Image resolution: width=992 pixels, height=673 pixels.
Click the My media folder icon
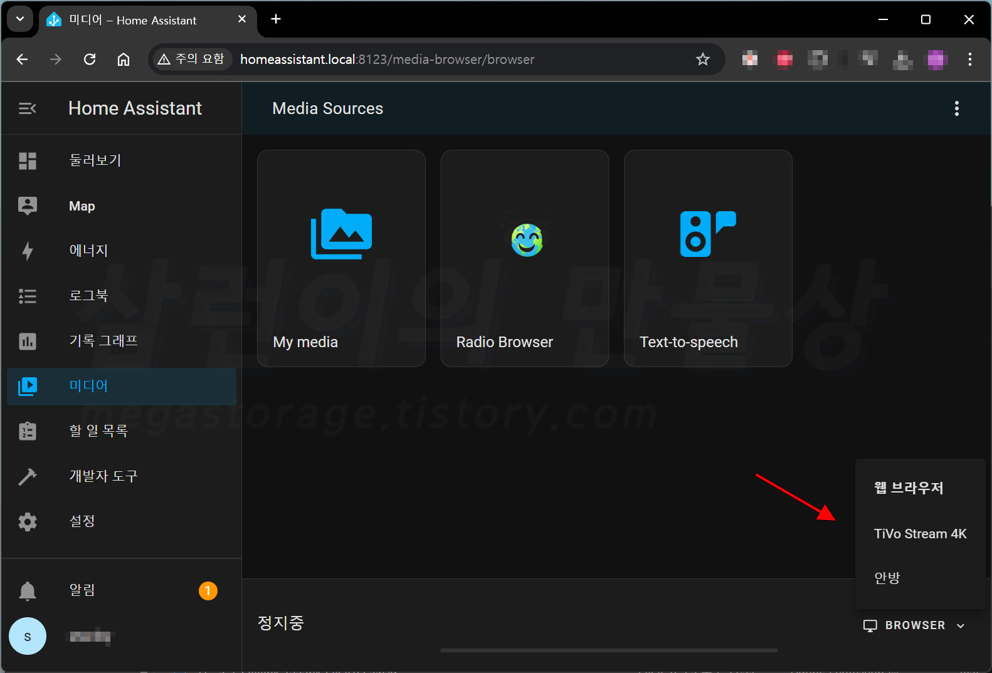point(342,234)
